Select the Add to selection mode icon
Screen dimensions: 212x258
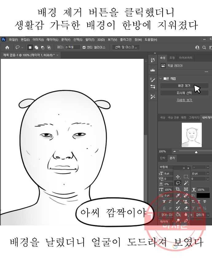point(36,48)
